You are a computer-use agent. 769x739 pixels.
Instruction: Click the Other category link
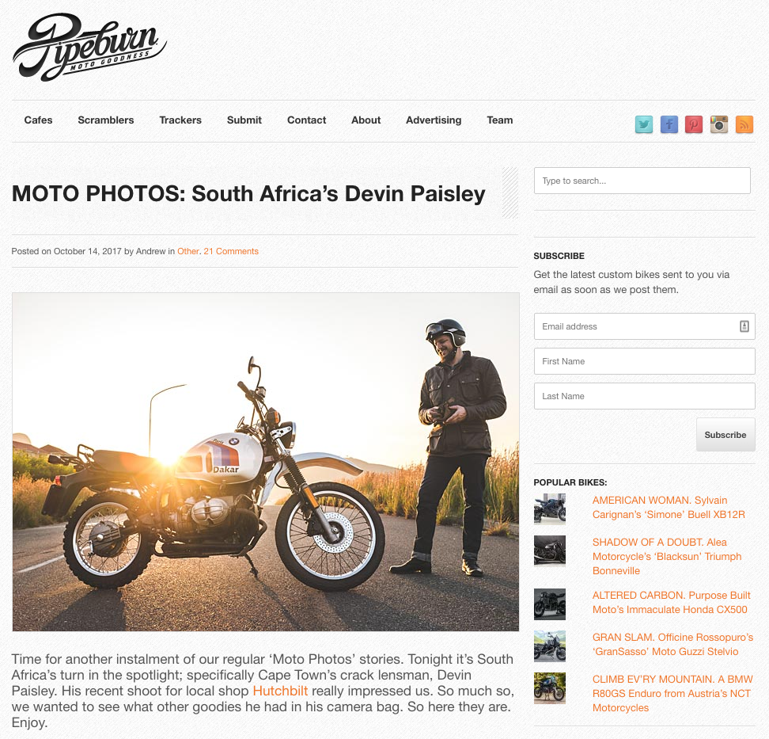pyautogui.click(x=188, y=251)
